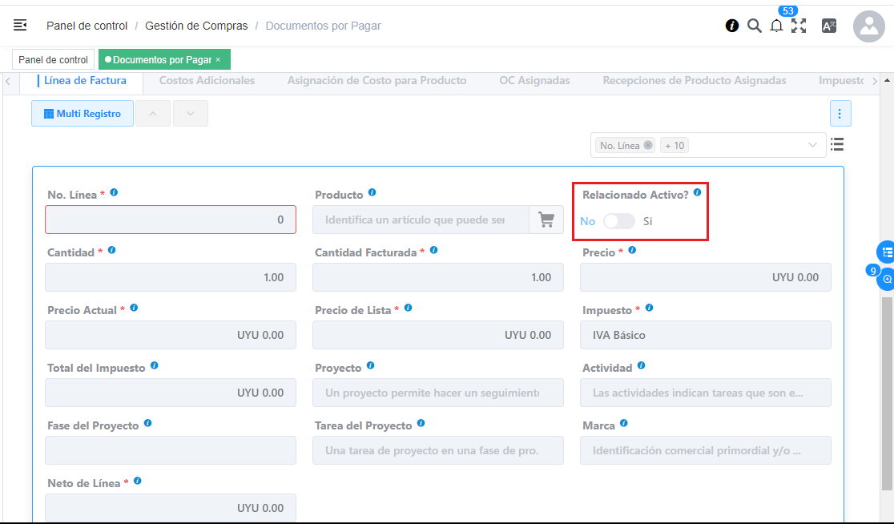Image resolution: width=894 pixels, height=524 pixels.
Task: Open the search magnifier icon
Action: (x=754, y=26)
